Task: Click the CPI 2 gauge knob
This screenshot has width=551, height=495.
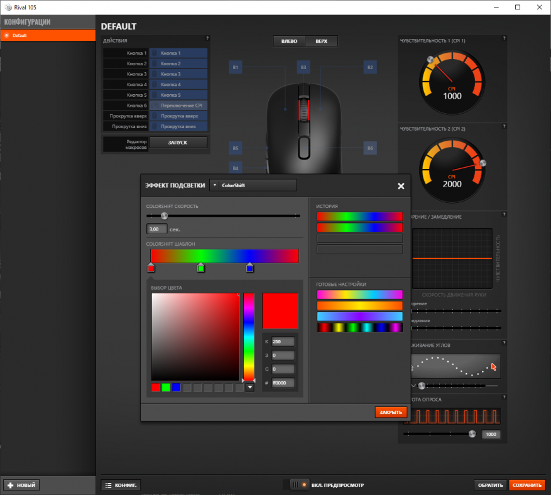Action: [x=483, y=163]
